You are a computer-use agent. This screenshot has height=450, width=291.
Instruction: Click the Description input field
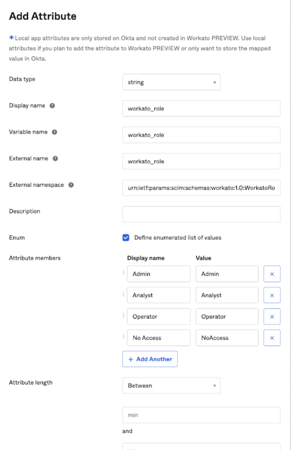coord(201,214)
